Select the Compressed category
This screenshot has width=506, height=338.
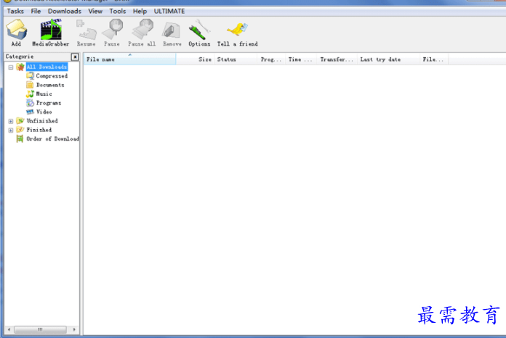(52, 76)
